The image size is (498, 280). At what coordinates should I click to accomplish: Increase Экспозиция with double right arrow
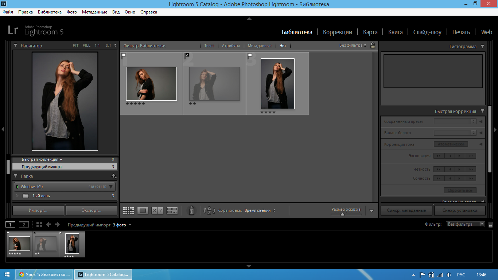coord(471,156)
